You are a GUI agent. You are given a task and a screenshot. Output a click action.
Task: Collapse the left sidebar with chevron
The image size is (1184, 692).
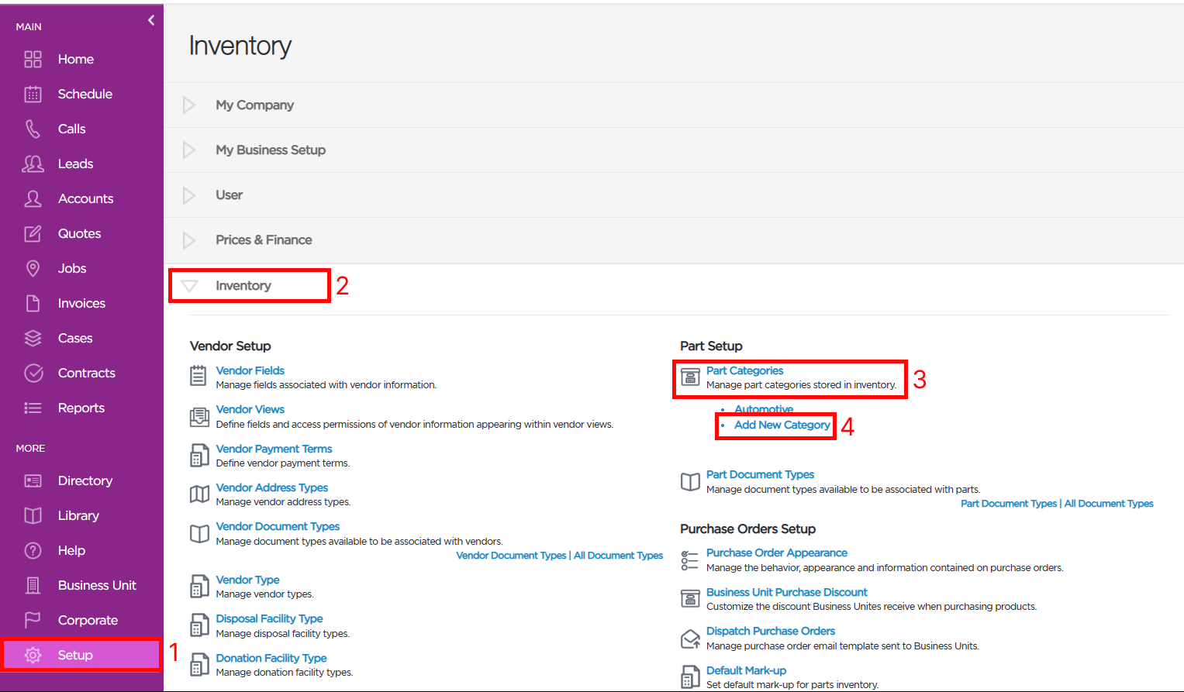click(x=151, y=20)
